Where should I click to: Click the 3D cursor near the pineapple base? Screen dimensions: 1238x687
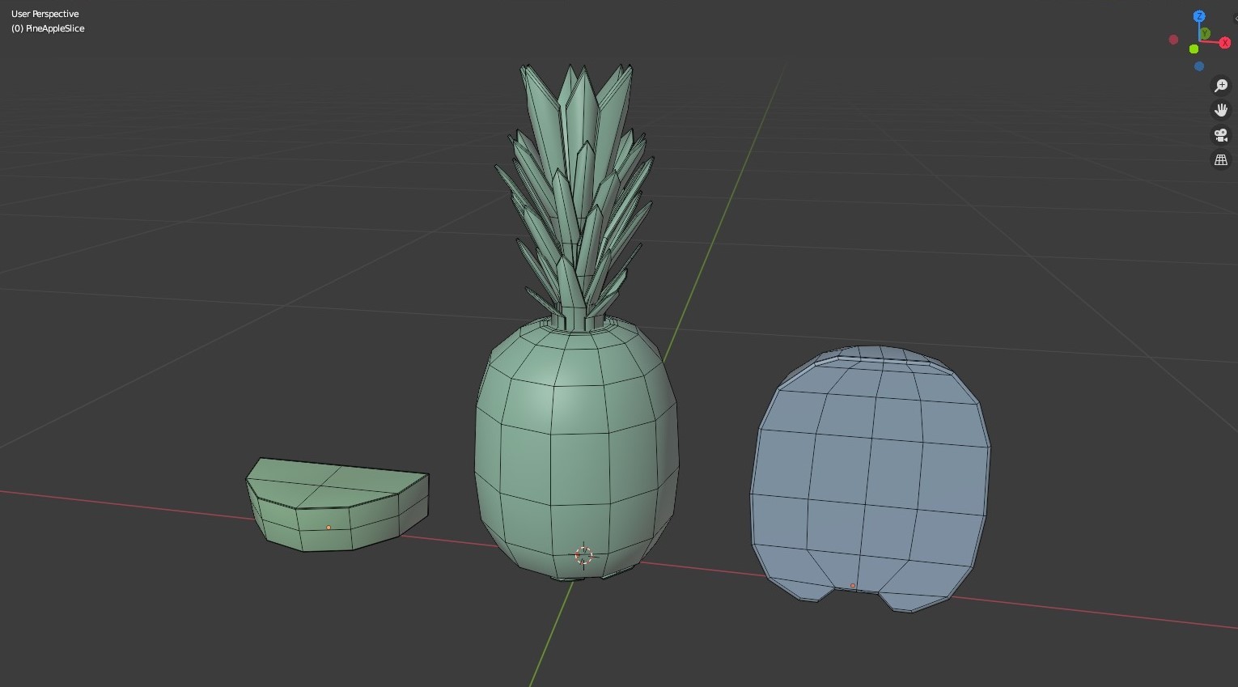coord(584,555)
